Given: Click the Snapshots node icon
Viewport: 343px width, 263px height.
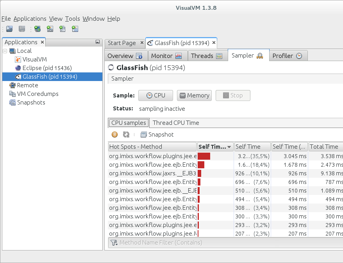Looking at the screenshot, I should click(x=13, y=103).
